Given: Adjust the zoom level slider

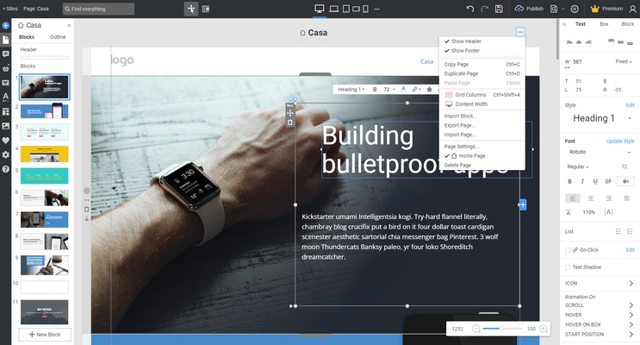Looking at the screenshot, I should pyautogui.click(x=502, y=329).
